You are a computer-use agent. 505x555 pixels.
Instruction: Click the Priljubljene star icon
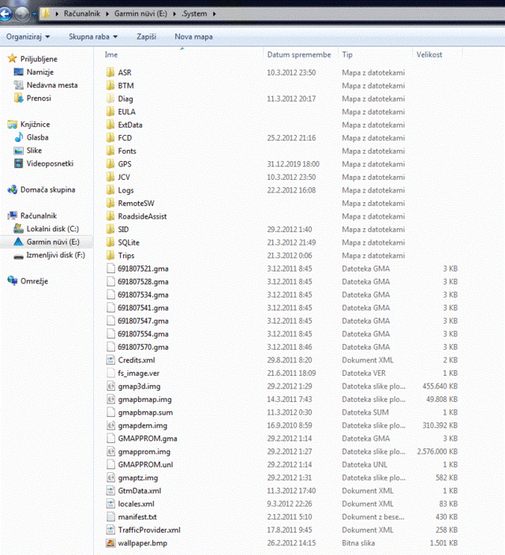[x=13, y=58]
